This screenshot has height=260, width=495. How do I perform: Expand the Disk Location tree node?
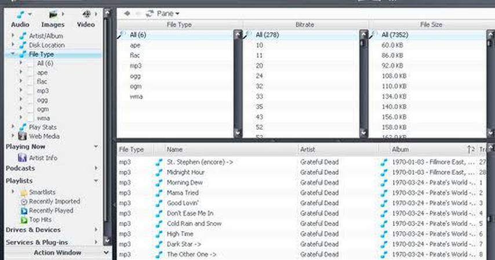coord(13,45)
